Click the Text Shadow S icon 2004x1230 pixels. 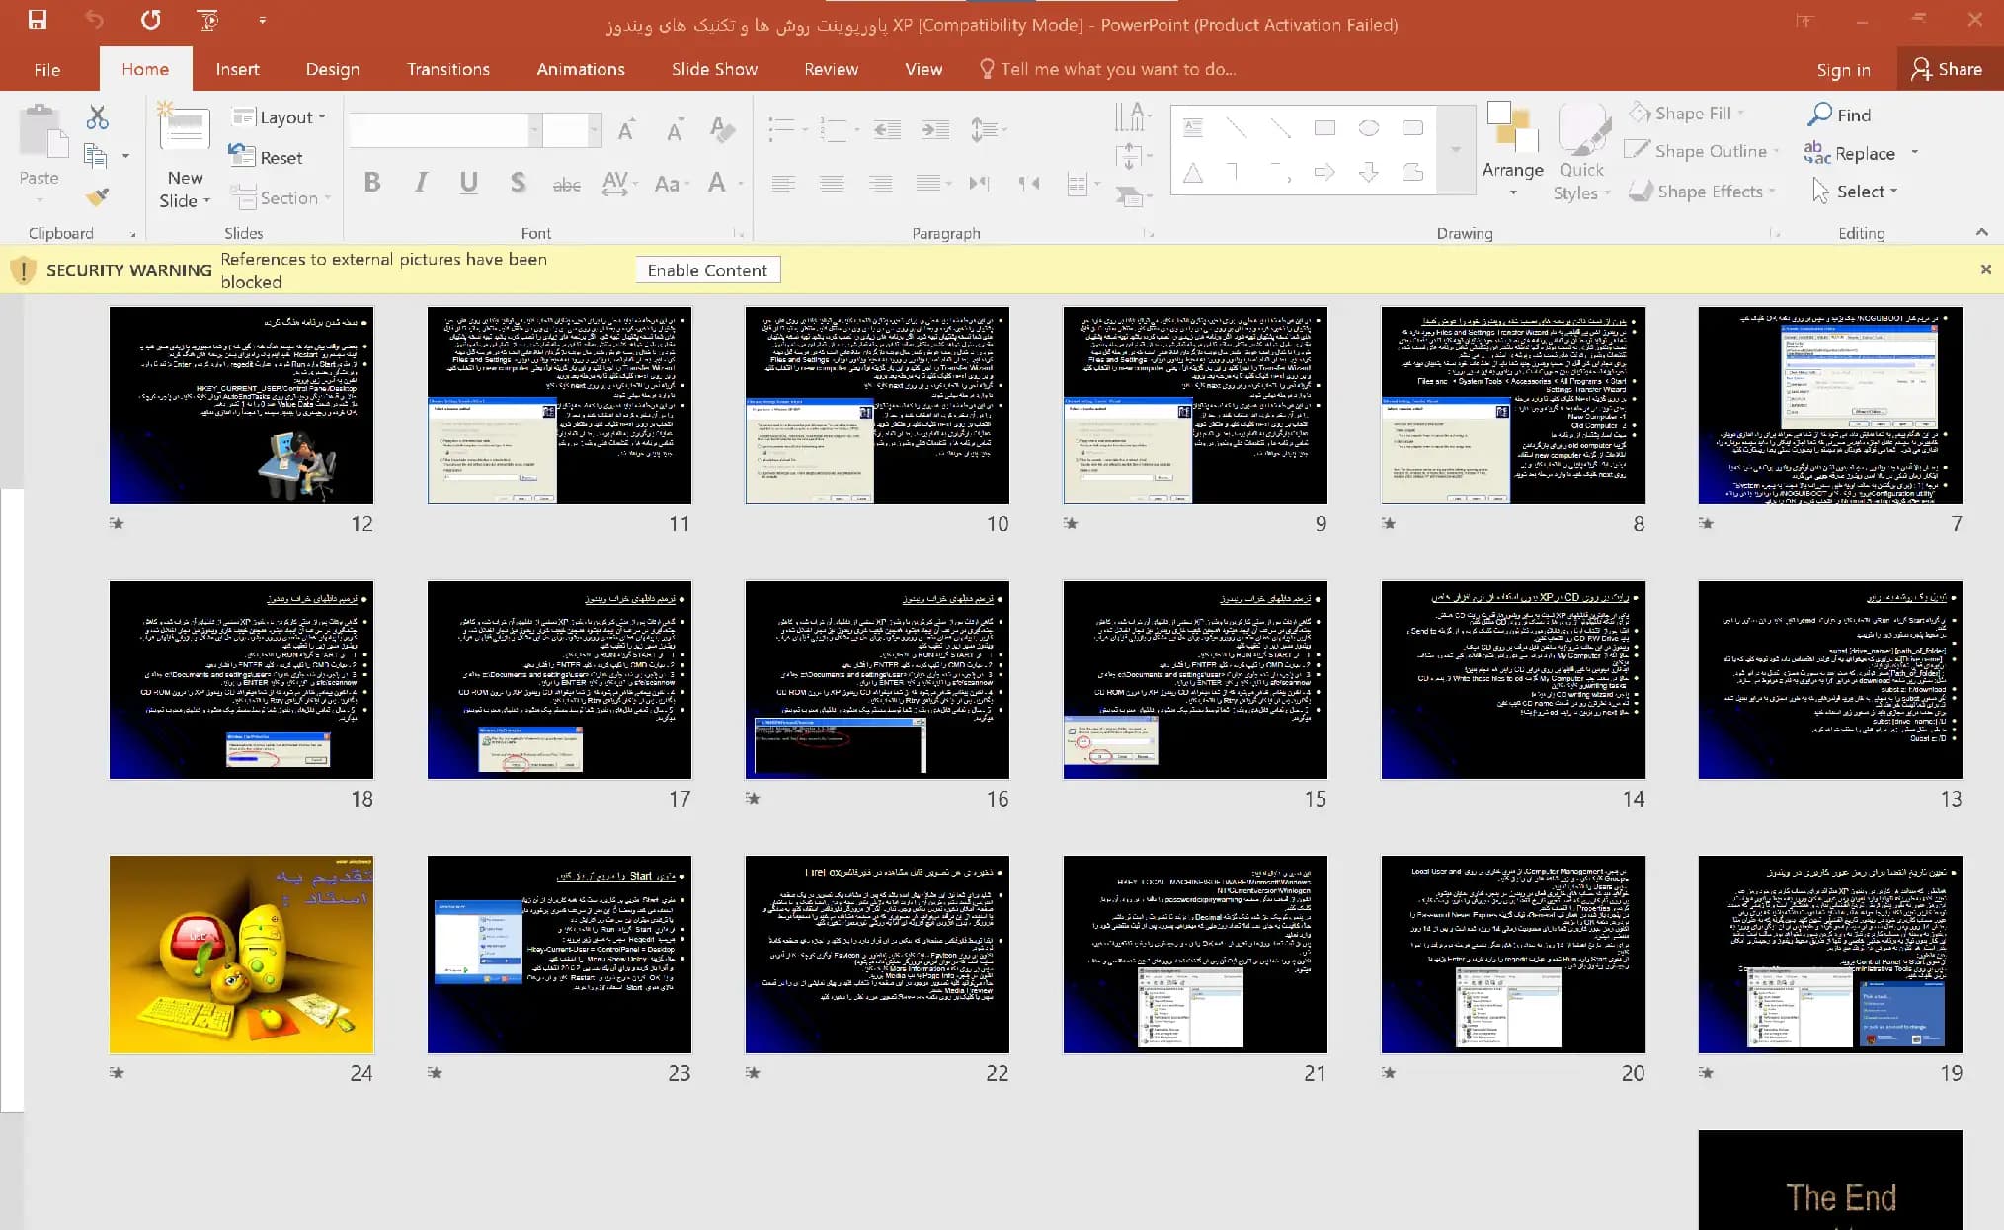pos(518,182)
